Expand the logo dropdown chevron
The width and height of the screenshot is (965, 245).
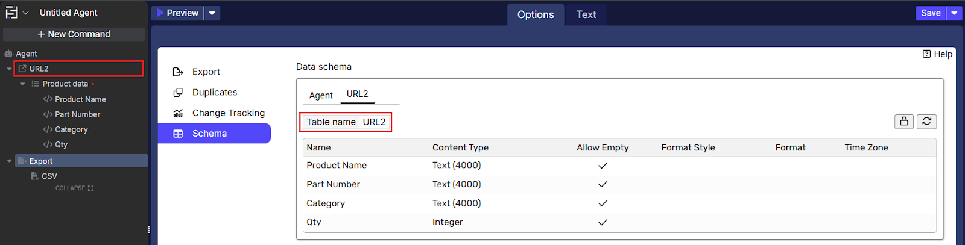pos(25,13)
